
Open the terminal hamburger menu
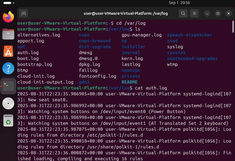tap(194, 13)
